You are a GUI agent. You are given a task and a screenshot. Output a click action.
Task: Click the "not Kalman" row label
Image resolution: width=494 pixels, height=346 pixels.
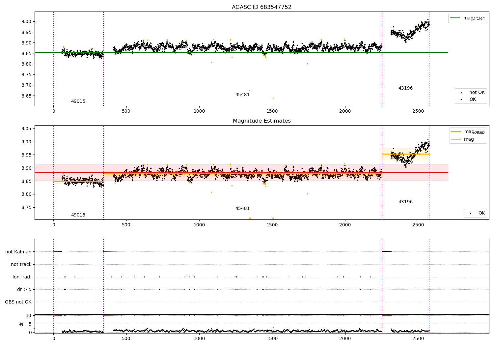click(x=18, y=252)
